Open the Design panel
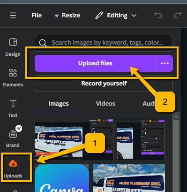The height and width of the screenshot is (192, 187). pyautogui.click(x=13, y=47)
